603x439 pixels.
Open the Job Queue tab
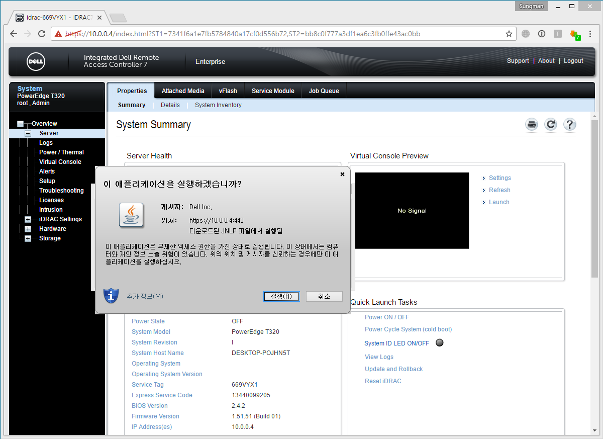pyautogui.click(x=324, y=91)
